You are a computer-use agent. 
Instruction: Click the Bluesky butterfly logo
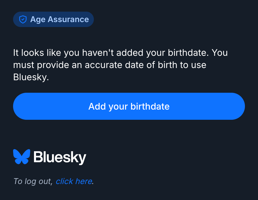coord(22,157)
